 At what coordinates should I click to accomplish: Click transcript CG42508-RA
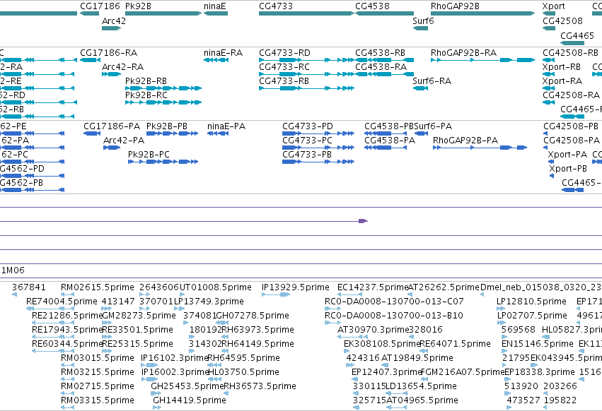(571, 95)
